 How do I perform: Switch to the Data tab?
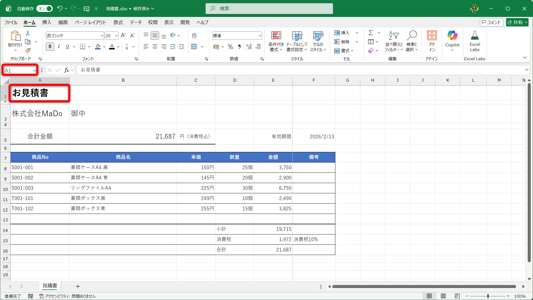pos(135,22)
